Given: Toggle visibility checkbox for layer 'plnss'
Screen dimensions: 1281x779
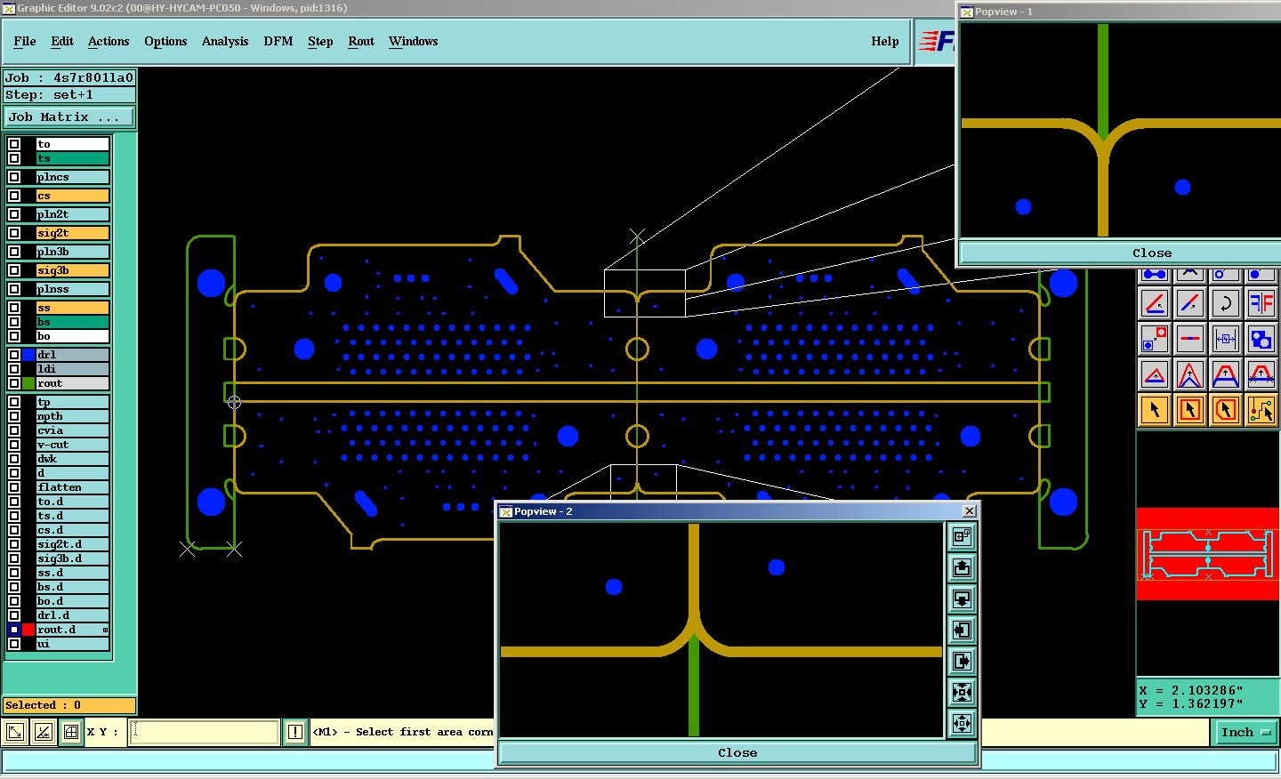Looking at the screenshot, I should [14, 289].
